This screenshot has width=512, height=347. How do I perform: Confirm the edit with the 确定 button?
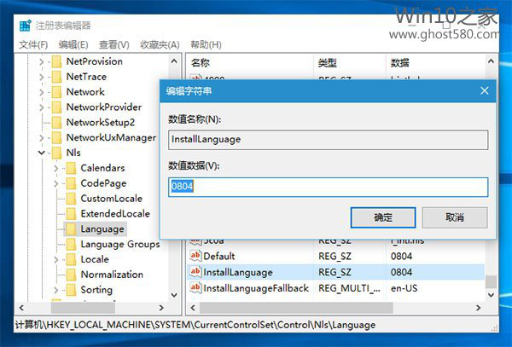pyautogui.click(x=383, y=217)
